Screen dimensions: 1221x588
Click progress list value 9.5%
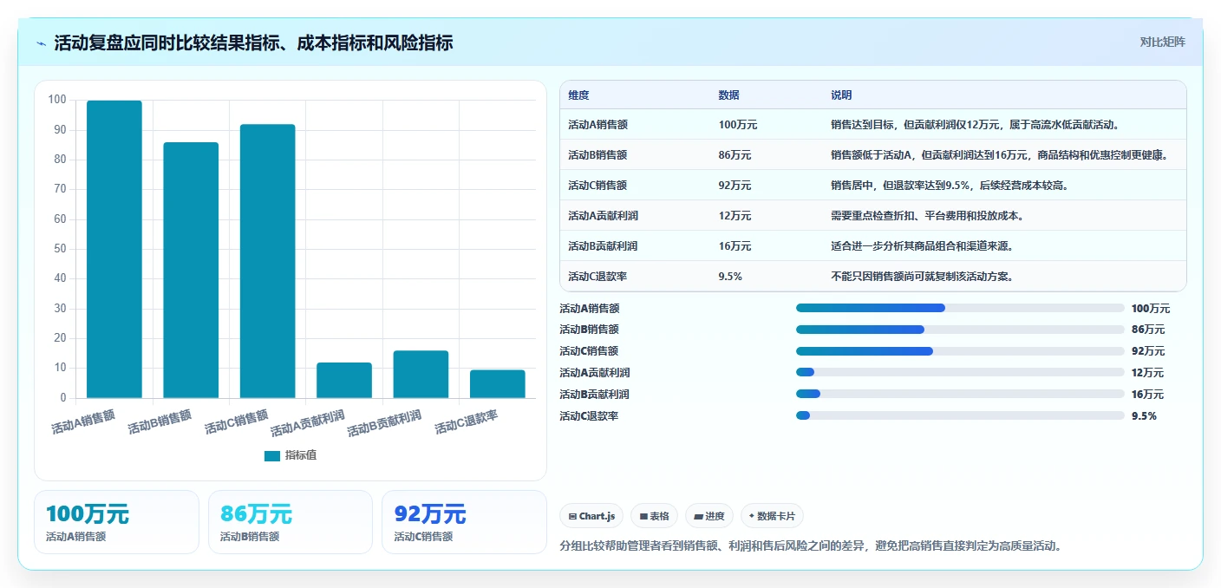click(1144, 416)
